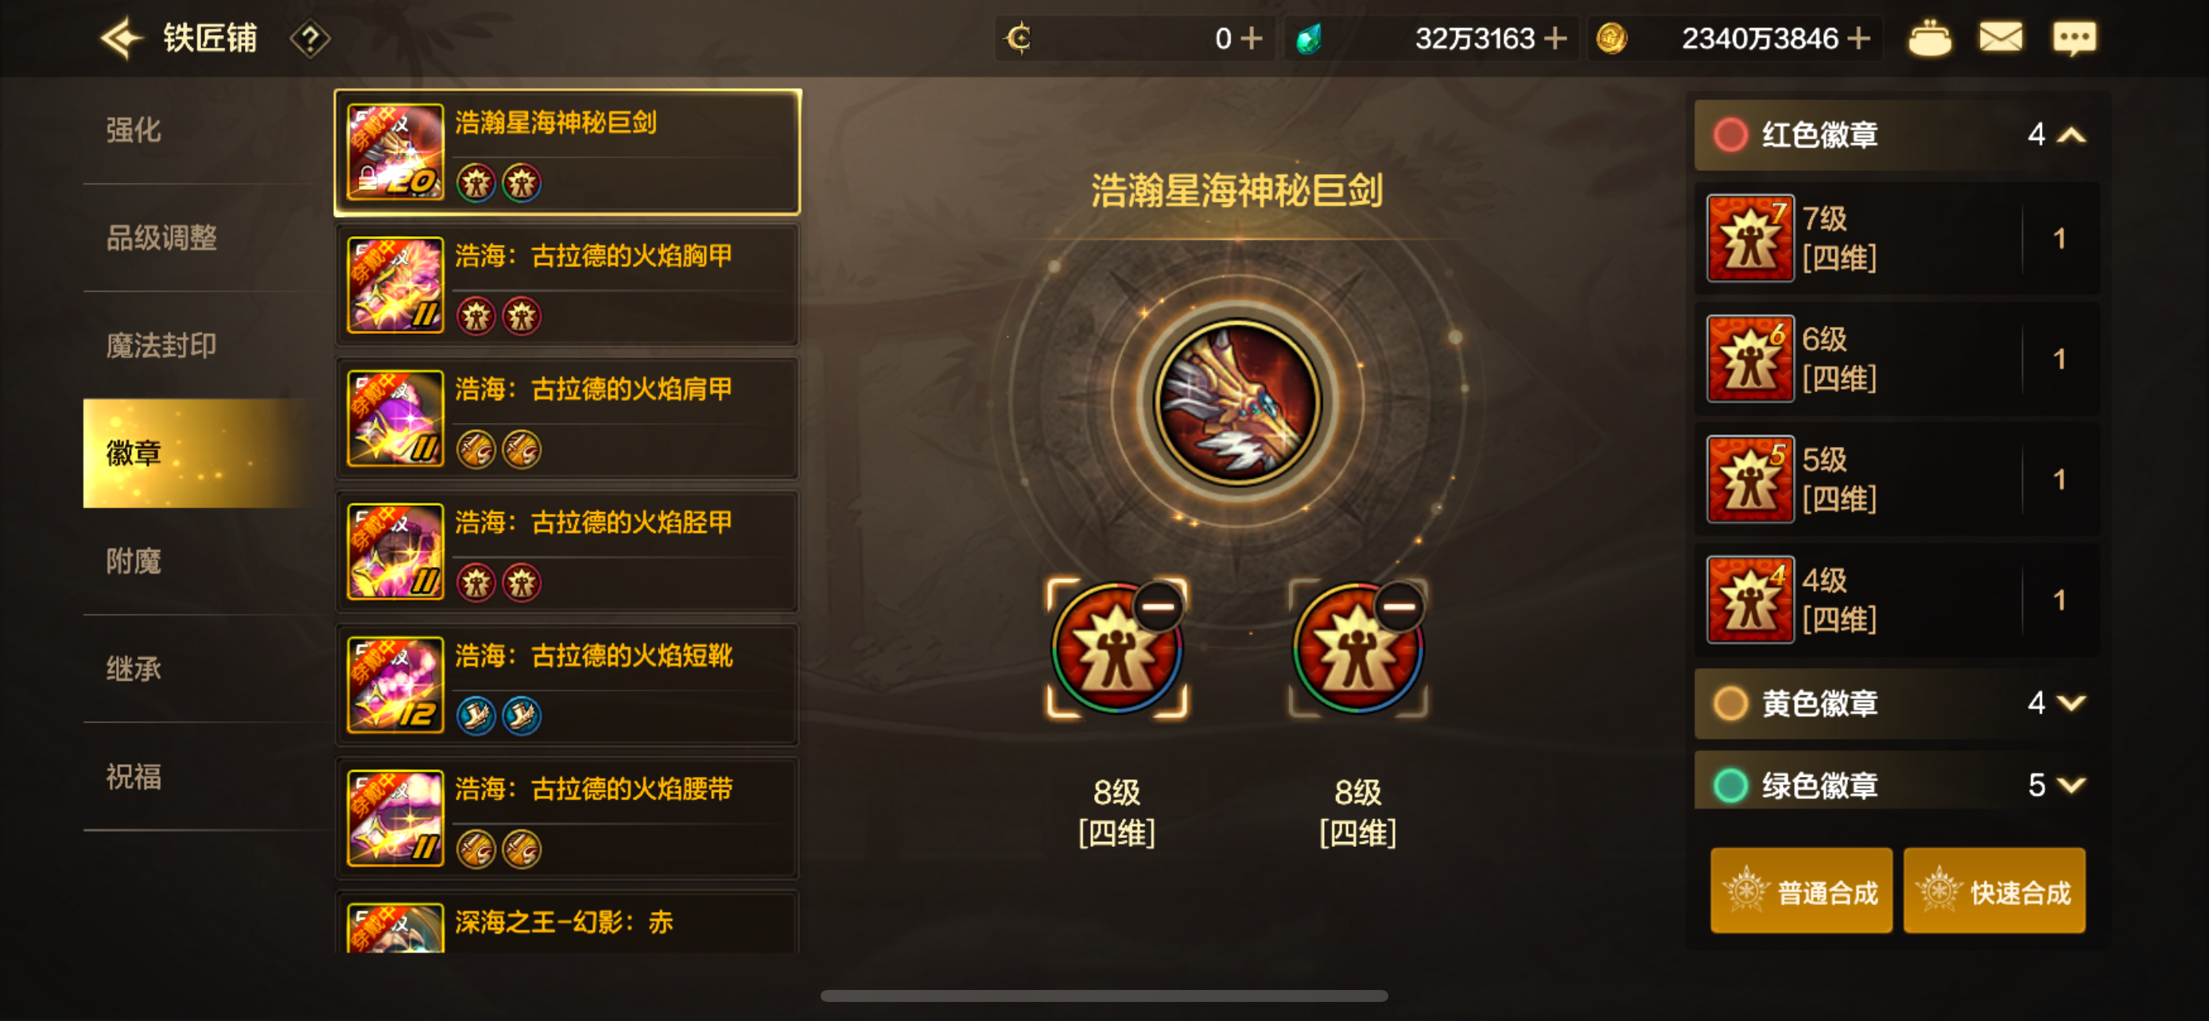Open the chat bubble icon
Viewport: 2209px width, 1021px height.
2074,39
